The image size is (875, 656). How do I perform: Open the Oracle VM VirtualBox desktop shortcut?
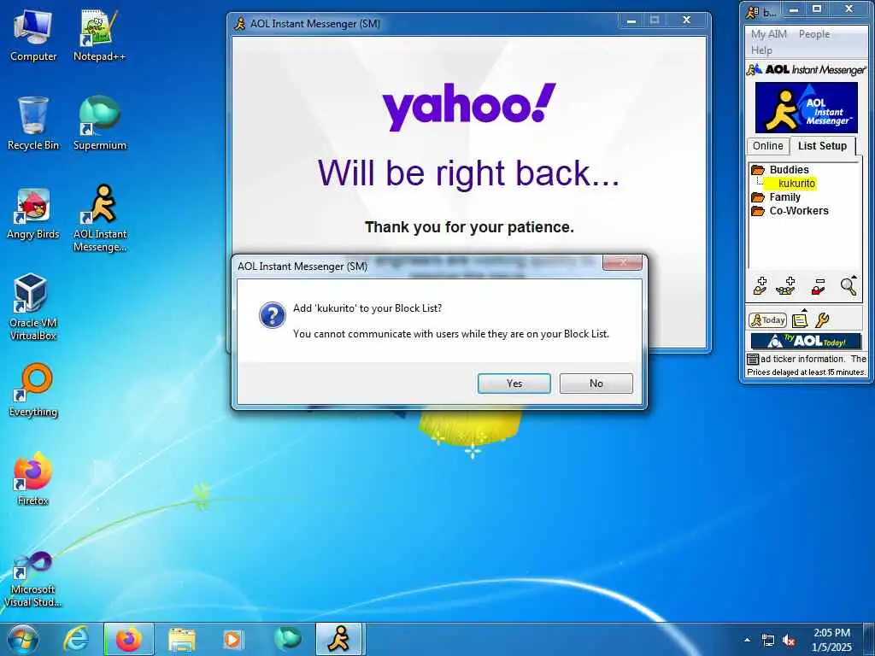coord(33,307)
